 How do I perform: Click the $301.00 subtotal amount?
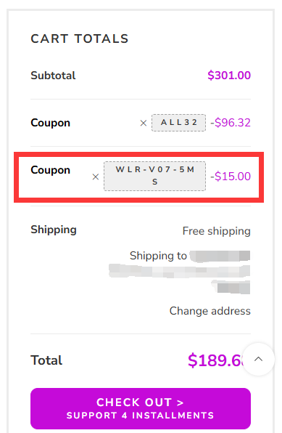[229, 76]
